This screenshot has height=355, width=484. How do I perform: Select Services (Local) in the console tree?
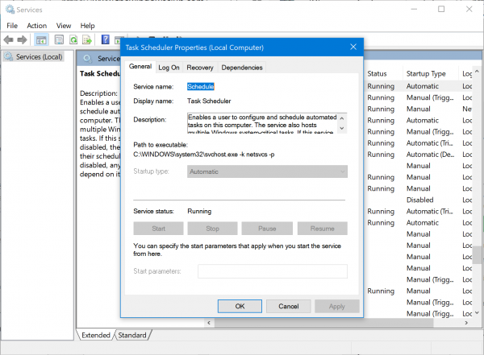pos(37,56)
